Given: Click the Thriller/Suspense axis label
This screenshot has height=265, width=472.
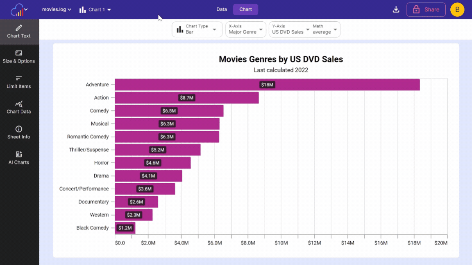Looking at the screenshot, I should coord(89,150).
